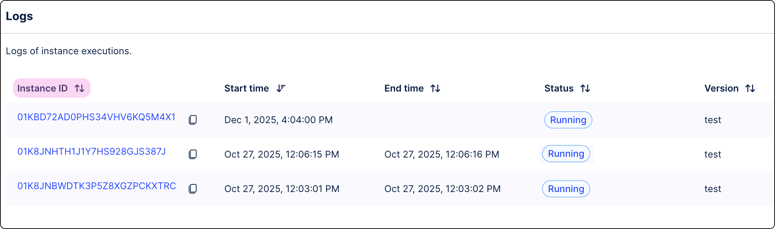The height and width of the screenshot is (229, 775).
Task: Click Running badge for 12:06:15 PM instance
Action: (566, 154)
